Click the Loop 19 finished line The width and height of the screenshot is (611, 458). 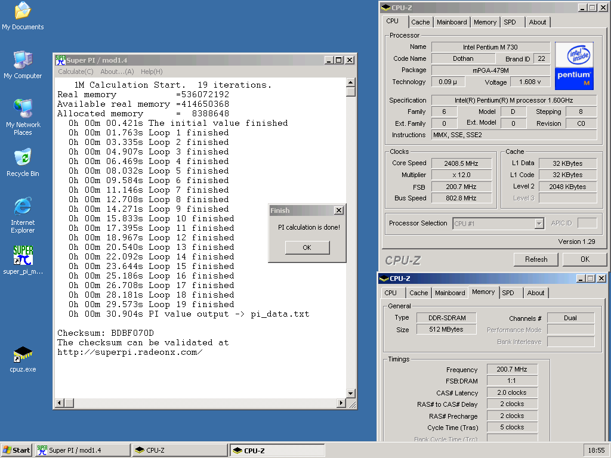coord(151,305)
